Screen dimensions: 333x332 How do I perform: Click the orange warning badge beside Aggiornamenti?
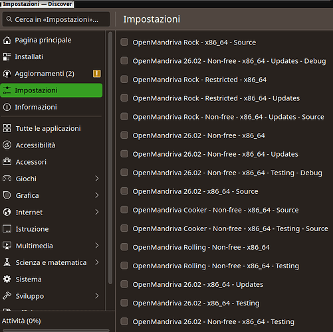click(x=97, y=74)
